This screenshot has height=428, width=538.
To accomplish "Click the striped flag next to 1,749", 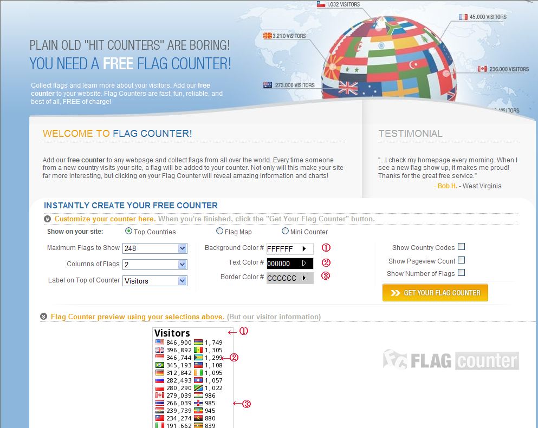I will coord(198,342).
